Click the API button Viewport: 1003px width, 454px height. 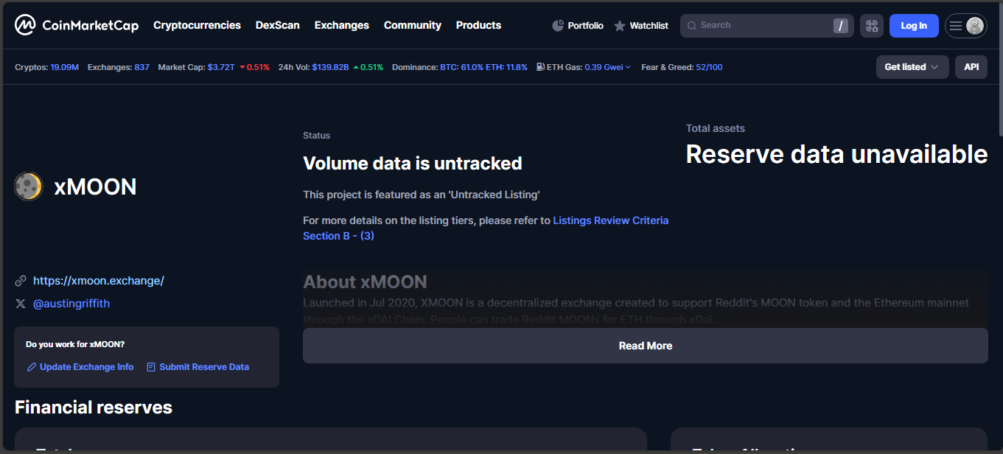pos(971,67)
